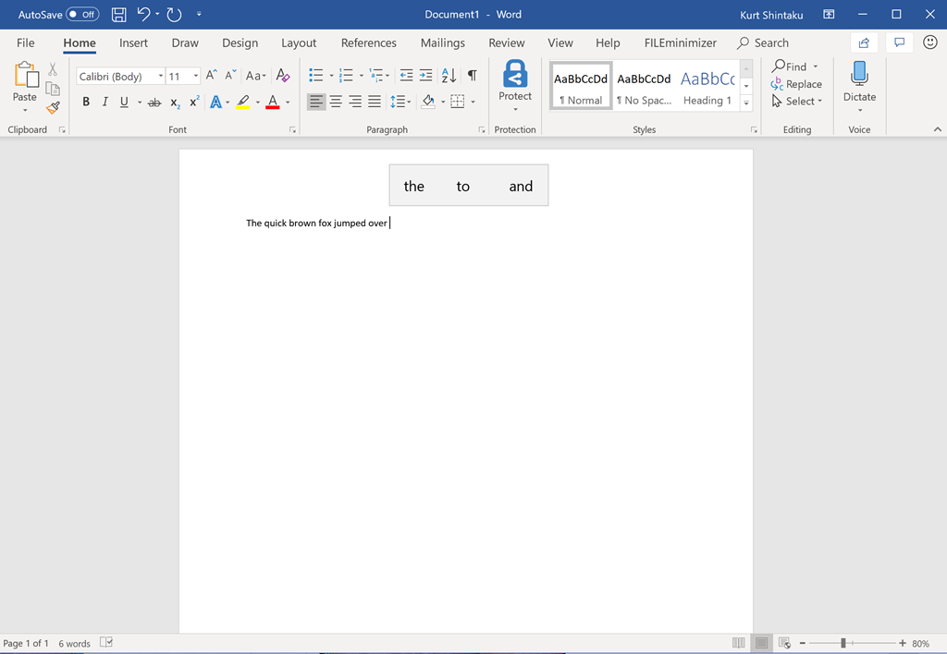This screenshot has height=654, width=947.
Task: Toggle Italic formatting
Action: 105,102
